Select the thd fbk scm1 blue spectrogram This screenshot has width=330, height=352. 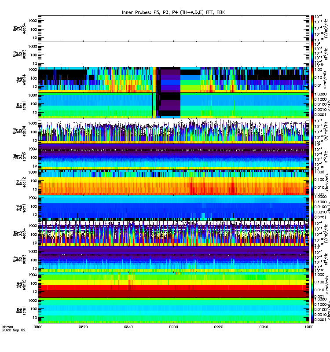coord(173,208)
